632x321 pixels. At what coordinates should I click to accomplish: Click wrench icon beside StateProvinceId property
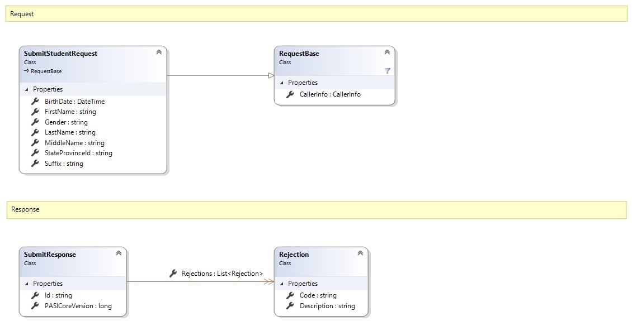[x=35, y=153]
